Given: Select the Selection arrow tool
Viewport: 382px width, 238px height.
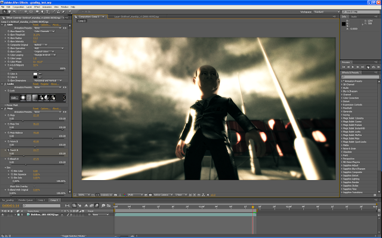Looking at the screenshot, I should pyautogui.click(x=5, y=12).
